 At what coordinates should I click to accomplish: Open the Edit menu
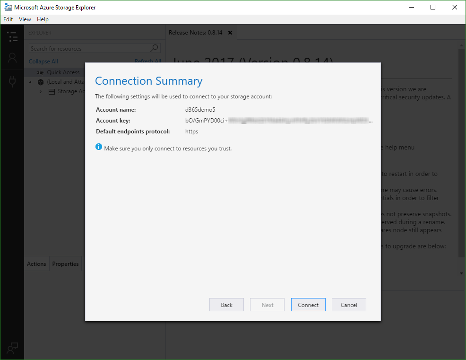pyautogui.click(x=8, y=19)
